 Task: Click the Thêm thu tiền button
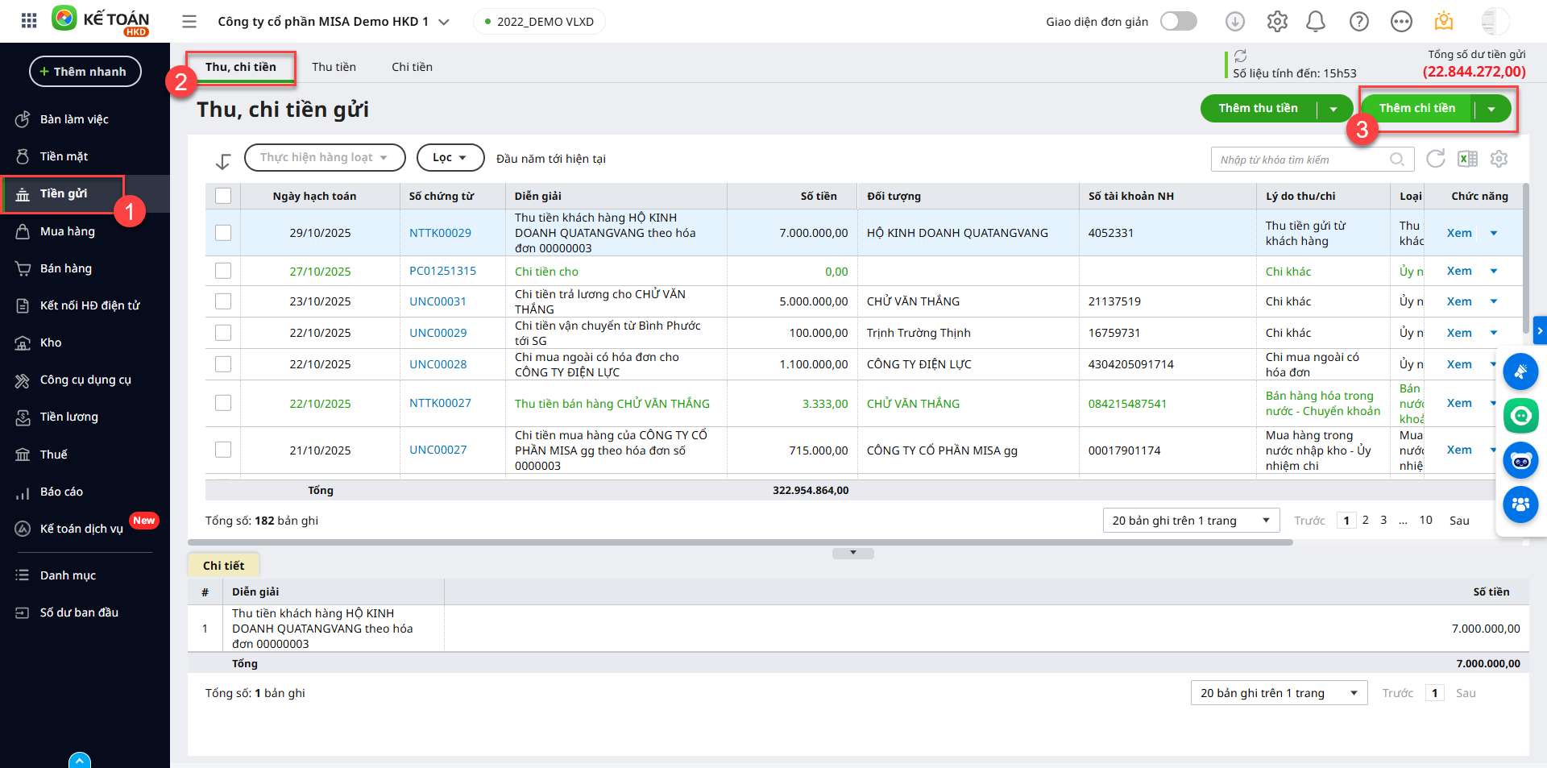[x=1258, y=108]
